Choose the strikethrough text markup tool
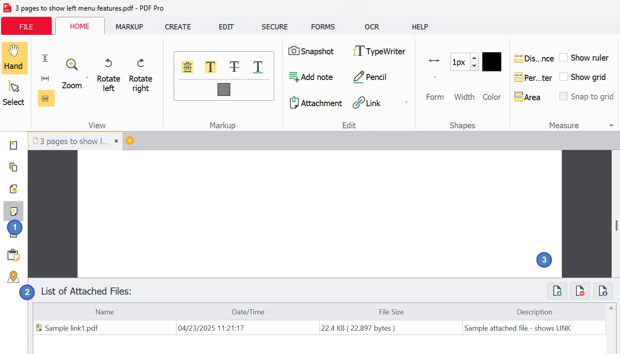This screenshot has height=354, width=620. [x=234, y=67]
